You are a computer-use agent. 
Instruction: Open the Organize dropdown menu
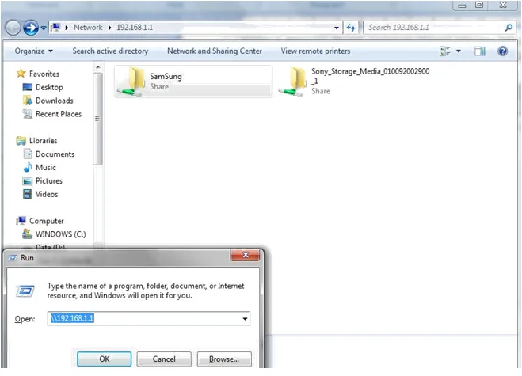pyautogui.click(x=34, y=51)
